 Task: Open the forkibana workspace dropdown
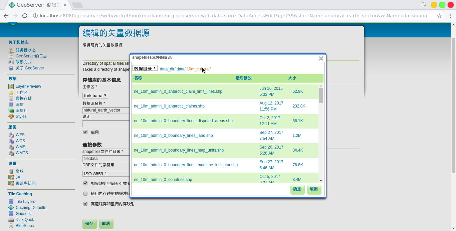pos(95,95)
